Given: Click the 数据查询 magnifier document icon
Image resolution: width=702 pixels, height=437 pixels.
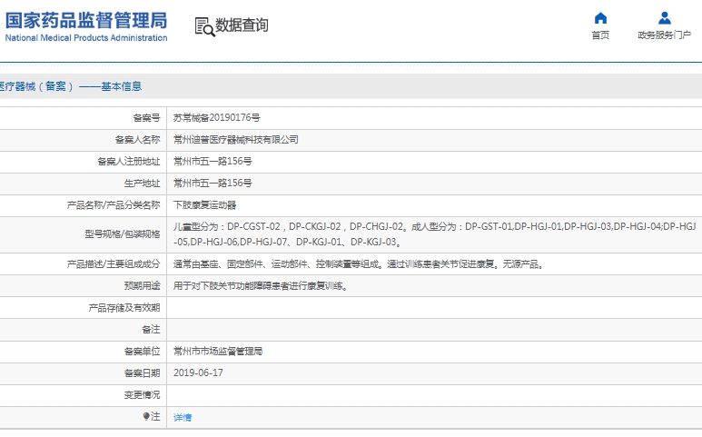Looking at the screenshot, I should pos(204,26).
